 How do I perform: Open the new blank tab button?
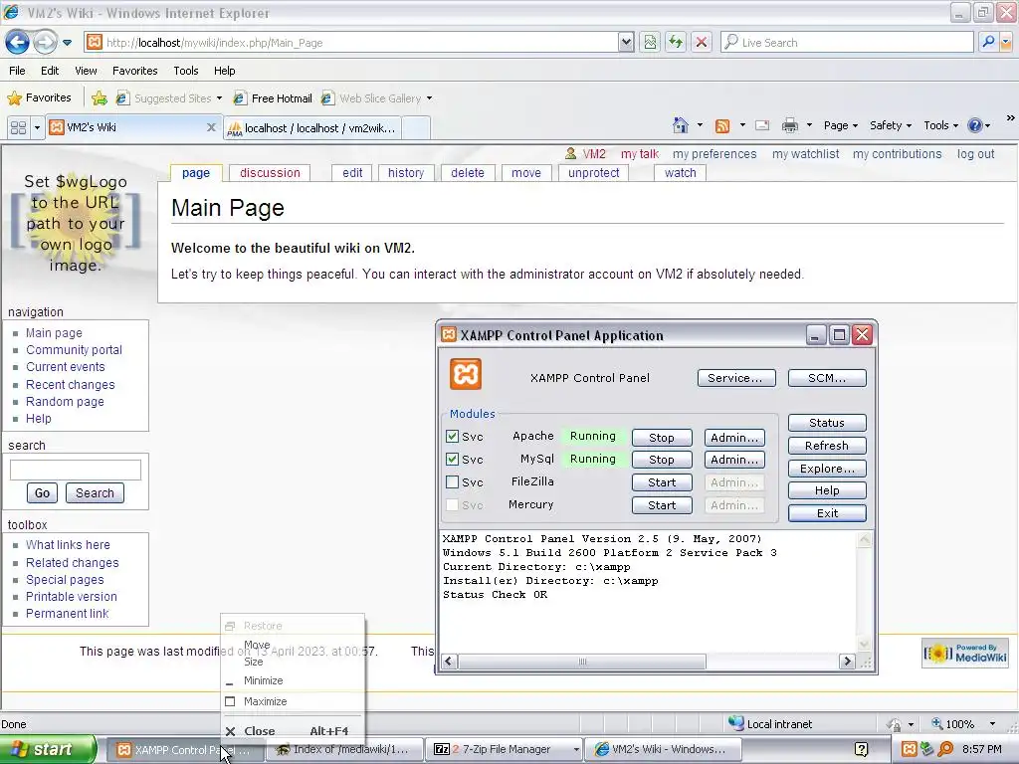417,128
